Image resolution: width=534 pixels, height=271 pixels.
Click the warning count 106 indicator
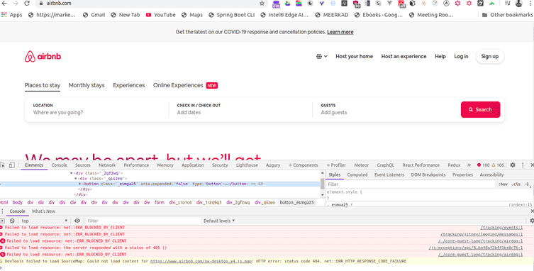[x=498, y=165]
